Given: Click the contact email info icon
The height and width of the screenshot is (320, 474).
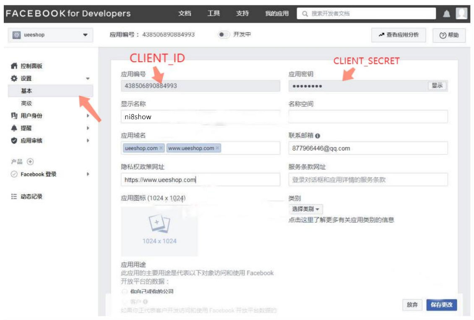Looking at the screenshot, I should [318, 136].
